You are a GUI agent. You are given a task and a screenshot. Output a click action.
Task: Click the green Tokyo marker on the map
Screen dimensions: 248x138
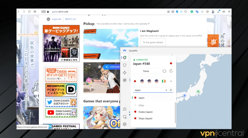(x=198, y=91)
